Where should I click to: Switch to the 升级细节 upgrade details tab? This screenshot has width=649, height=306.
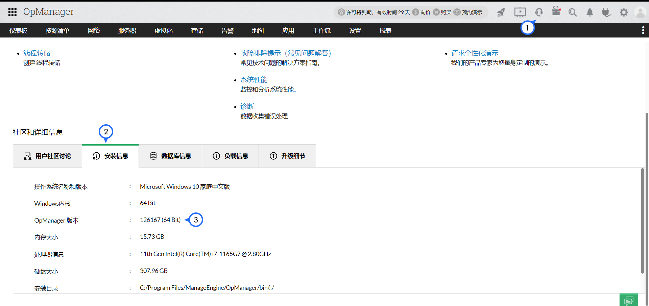tap(287, 156)
